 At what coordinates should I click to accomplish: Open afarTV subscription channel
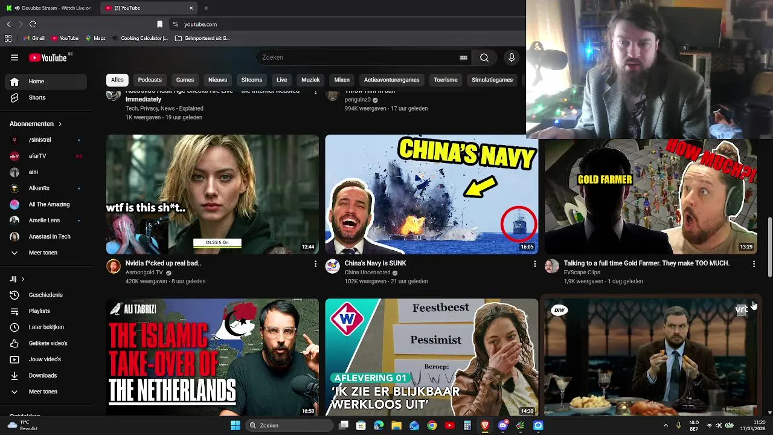(x=47, y=156)
